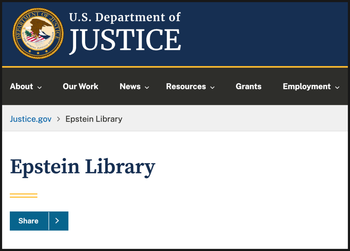This screenshot has width=350, height=251.
Task: Navigate to the Grants page
Action: 249,87
